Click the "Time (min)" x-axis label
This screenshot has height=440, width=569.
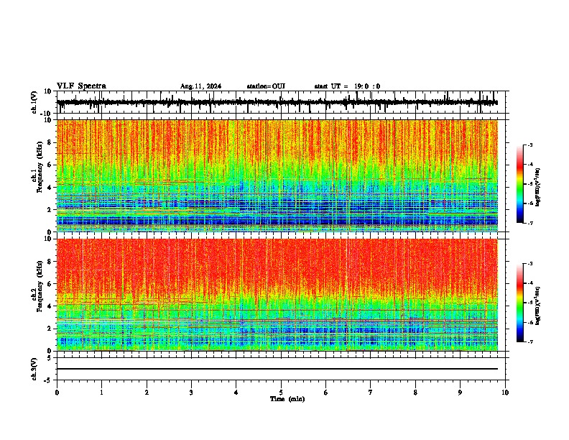pos(287,399)
